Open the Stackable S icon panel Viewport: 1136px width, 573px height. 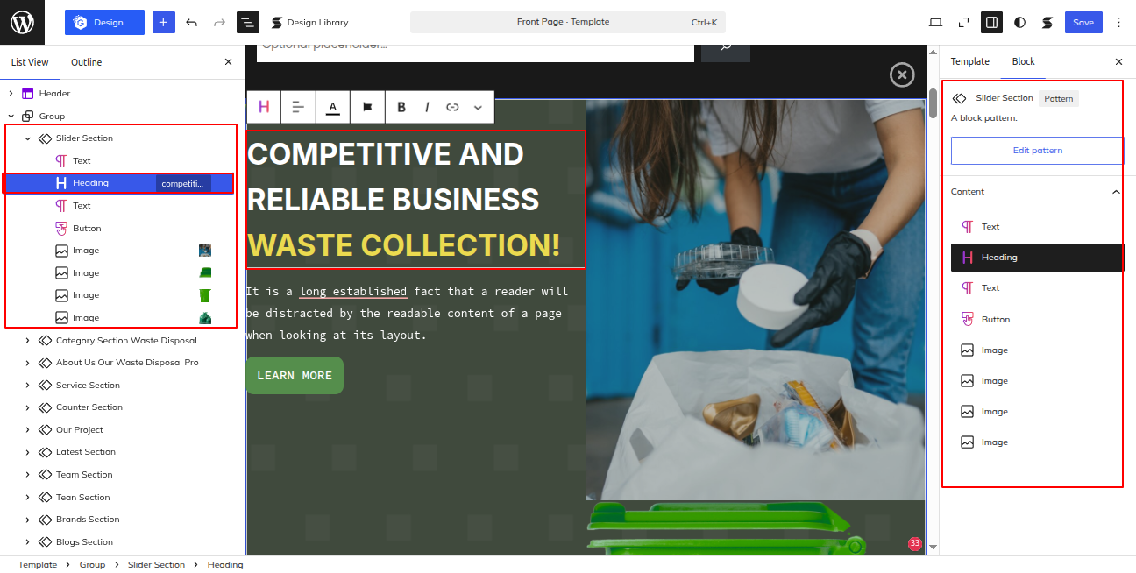(x=1047, y=23)
